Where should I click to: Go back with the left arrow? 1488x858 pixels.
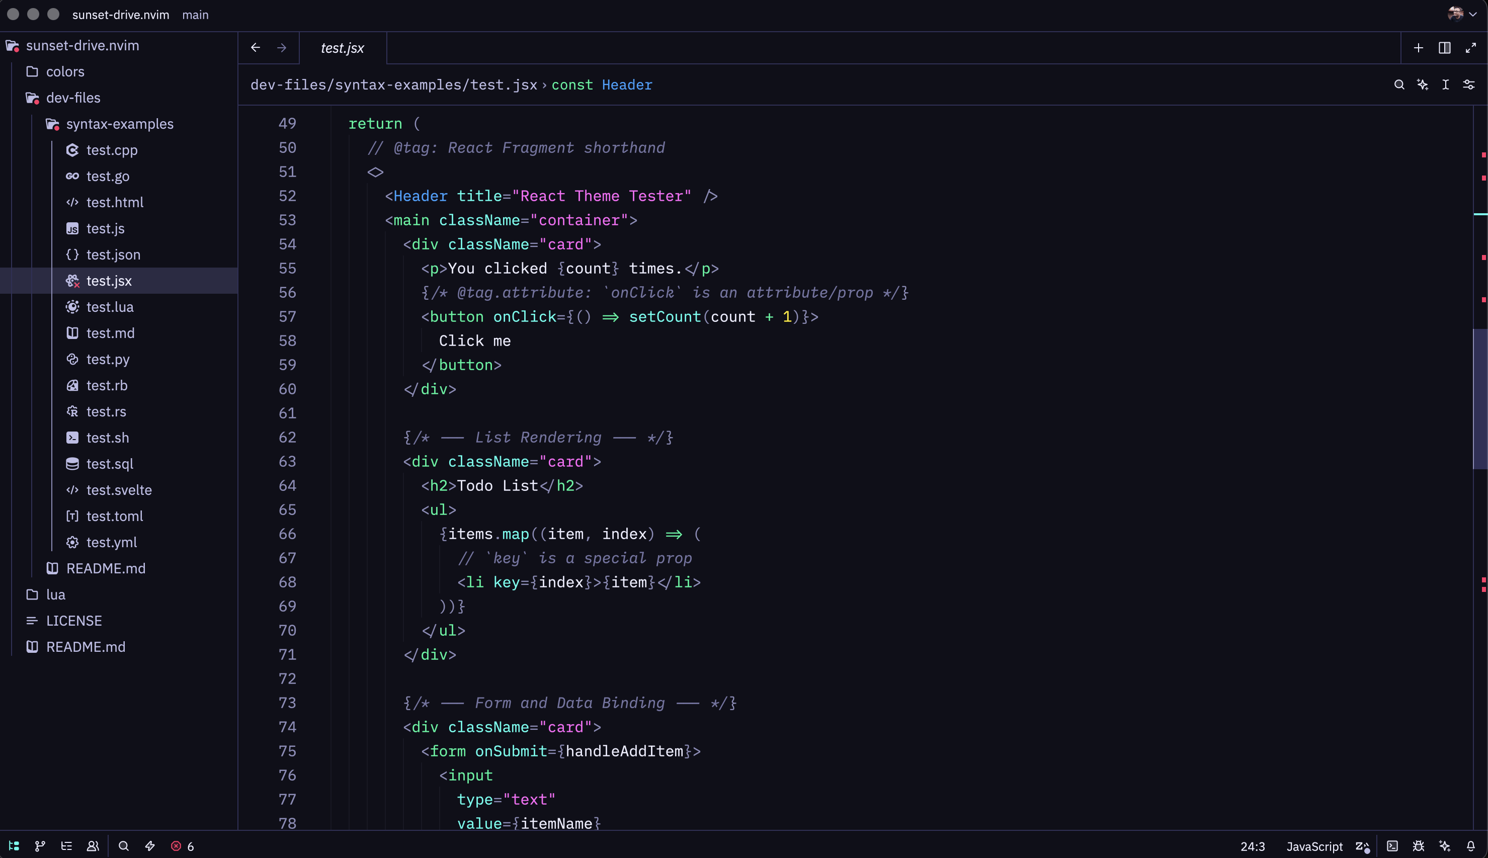point(255,48)
